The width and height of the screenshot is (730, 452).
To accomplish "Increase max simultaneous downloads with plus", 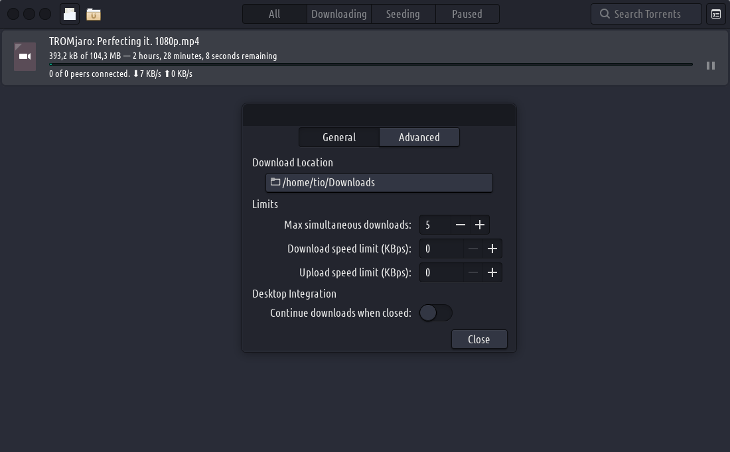I will point(480,225).
